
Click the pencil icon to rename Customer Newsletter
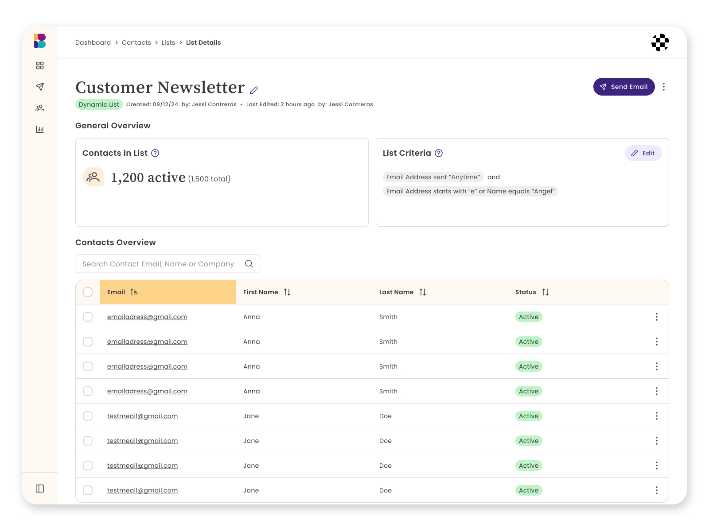[x=254, y=90]
